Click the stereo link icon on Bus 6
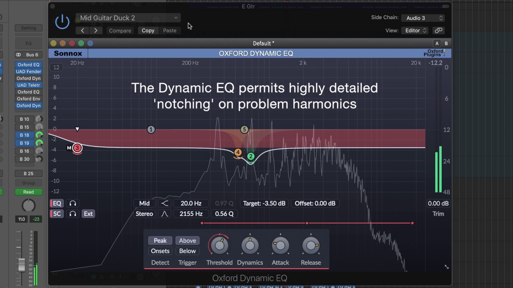The image size is (513, 288). [x=18, y=55]
